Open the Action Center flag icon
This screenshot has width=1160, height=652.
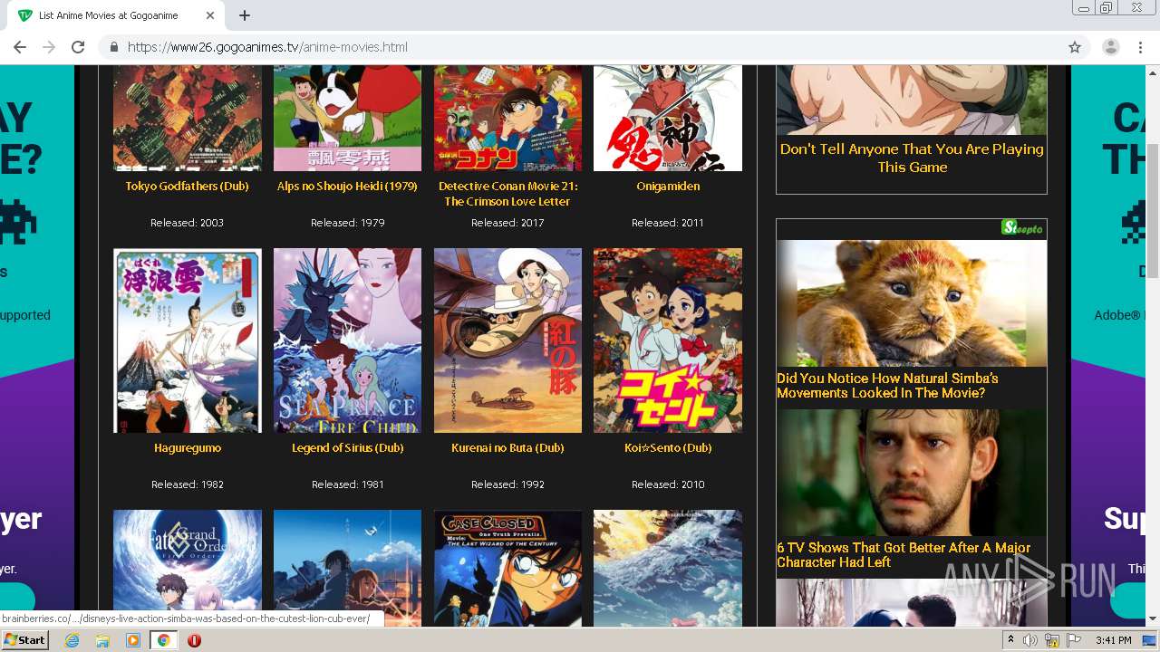[1074, 640]
